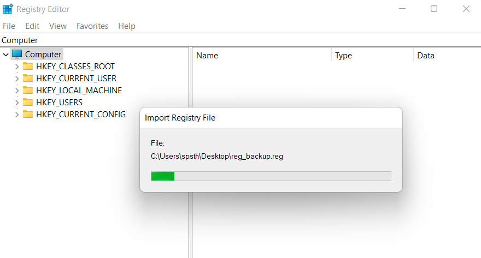Image resolution: width=481 pixels, height=258 pixels.
Task: Open the Favorites menu
Action: pyautogui.click(x=92, y=26)
